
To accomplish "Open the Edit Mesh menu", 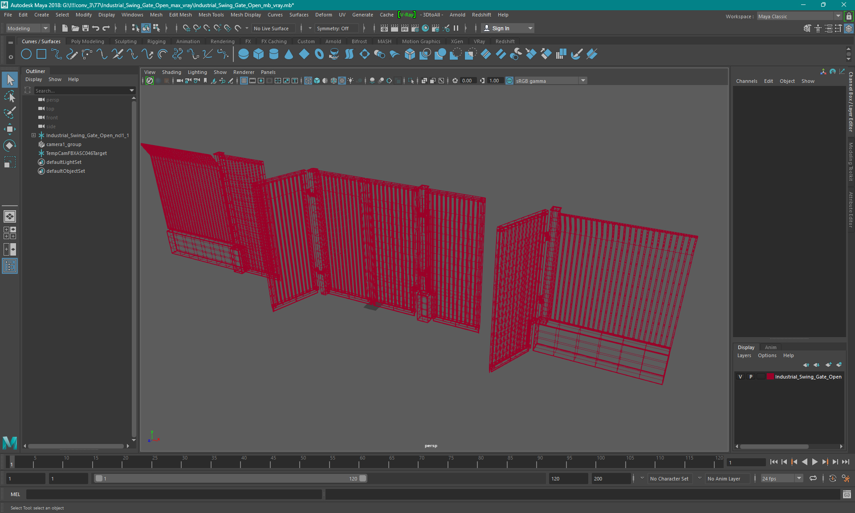I will point(180,15).
